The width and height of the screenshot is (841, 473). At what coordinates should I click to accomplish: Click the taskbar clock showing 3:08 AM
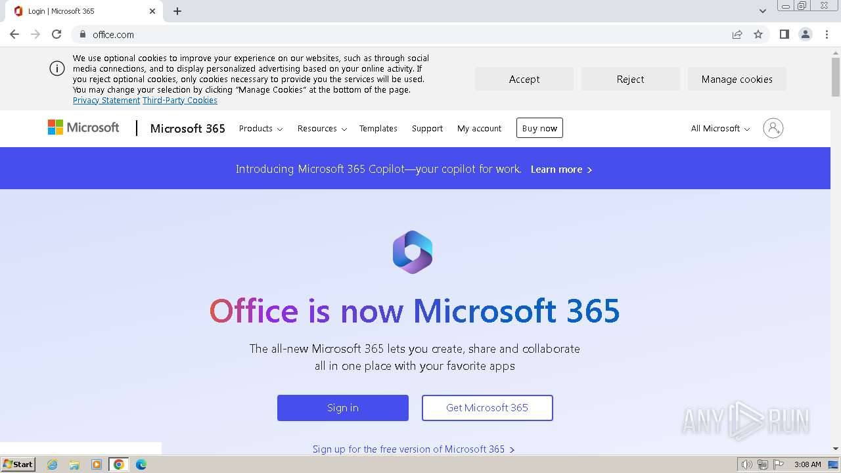pos(807,464)
